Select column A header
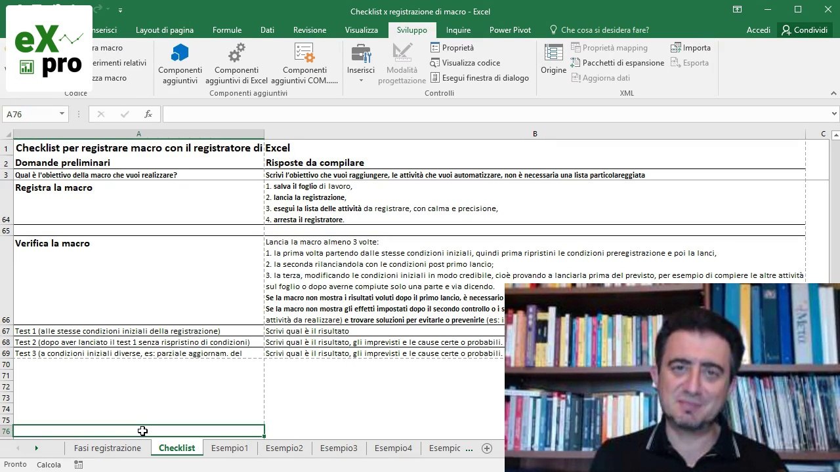The height and width of the screenshot is (472, 840). [138, 134]
